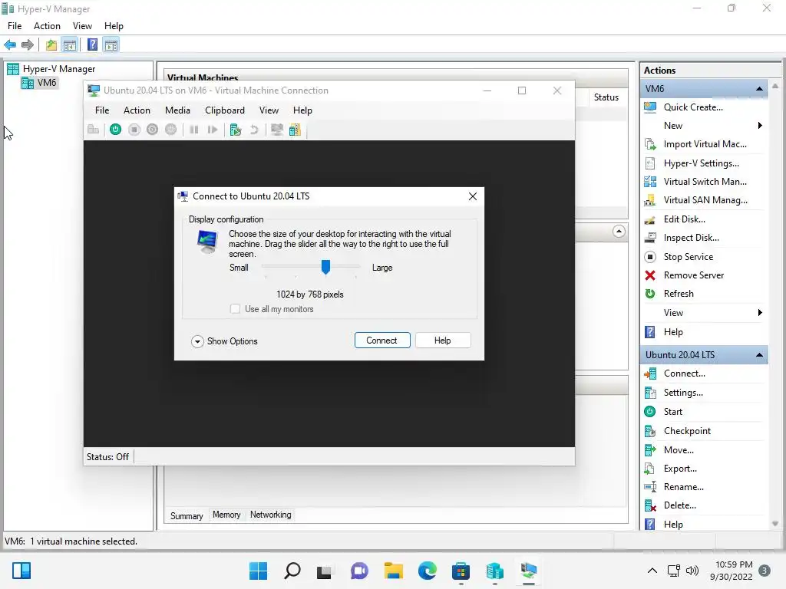Switch to the Networking tab
The width and height of the screenshot is (786, 589).
[x=271, y=515]
